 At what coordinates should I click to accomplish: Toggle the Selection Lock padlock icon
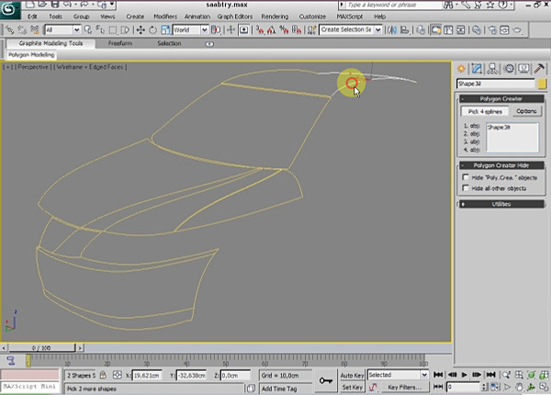[103, 375]
